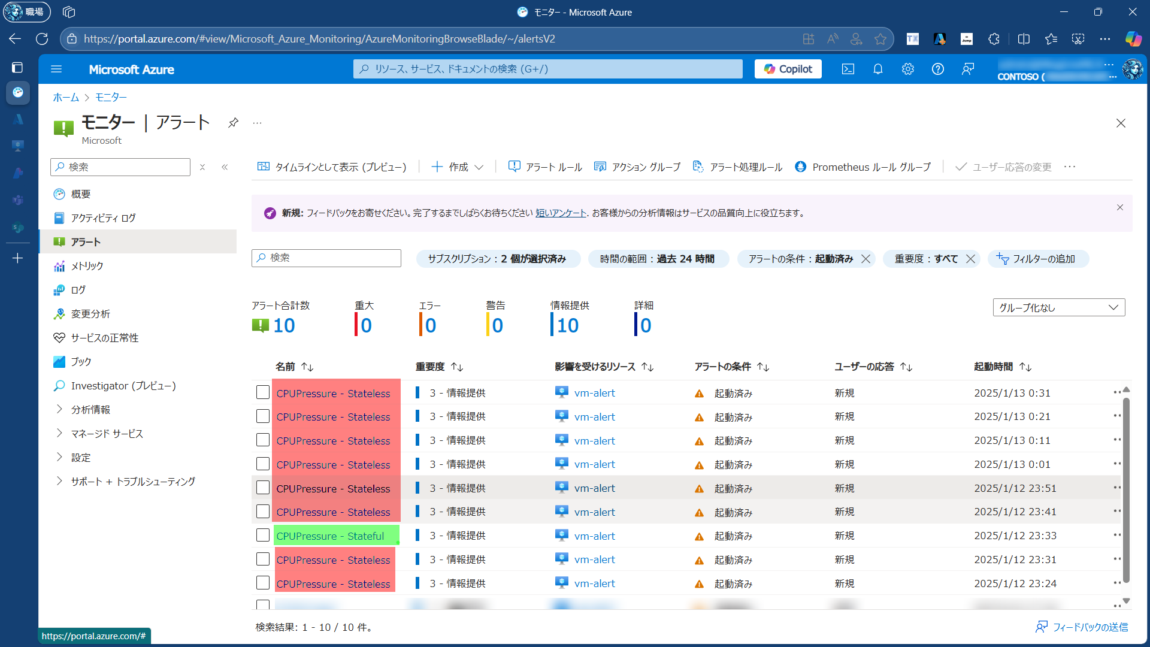Collapse the left navigation pane chevrons
The height and width of the screenshot is (647, 1150).
[x=225, y=167]
